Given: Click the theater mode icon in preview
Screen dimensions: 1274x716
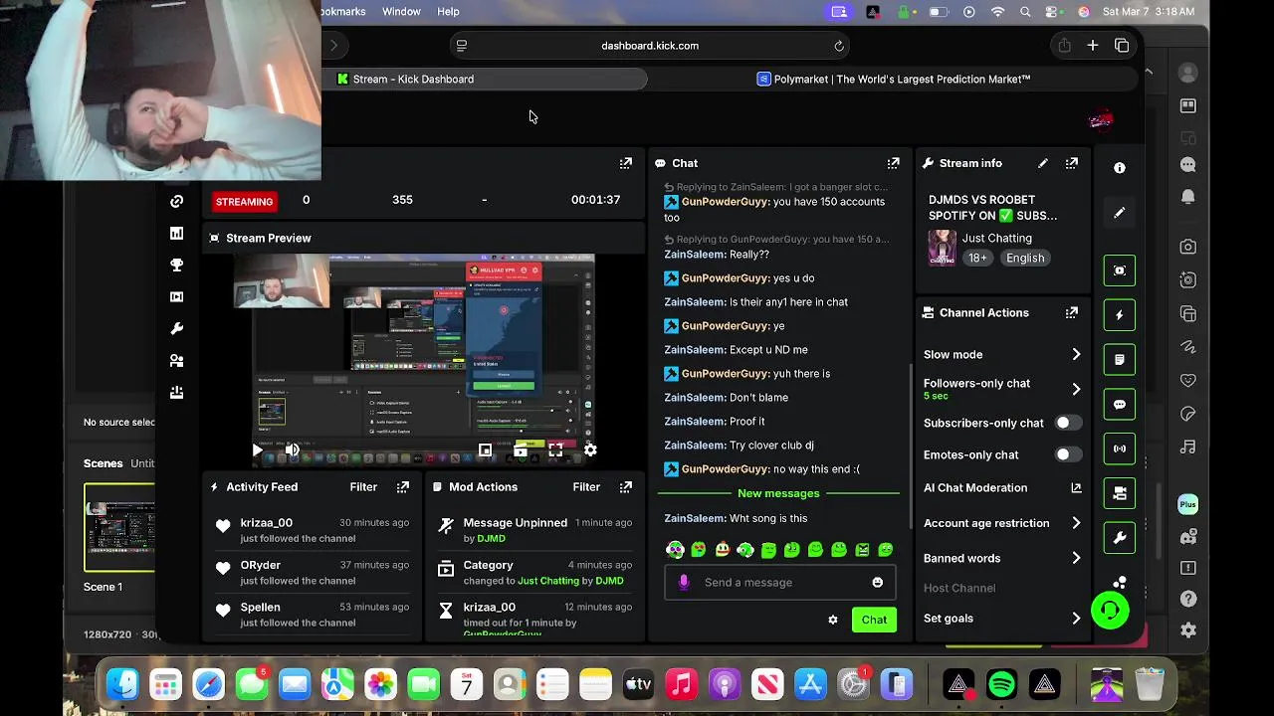Looking at the screenshot, I should click(520, 450).
